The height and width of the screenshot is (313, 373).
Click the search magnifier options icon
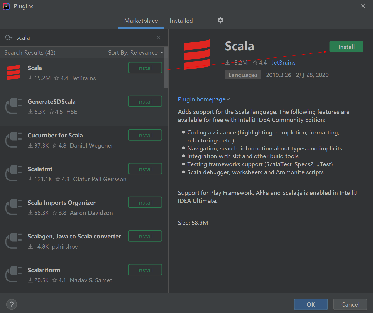point(9,38)
